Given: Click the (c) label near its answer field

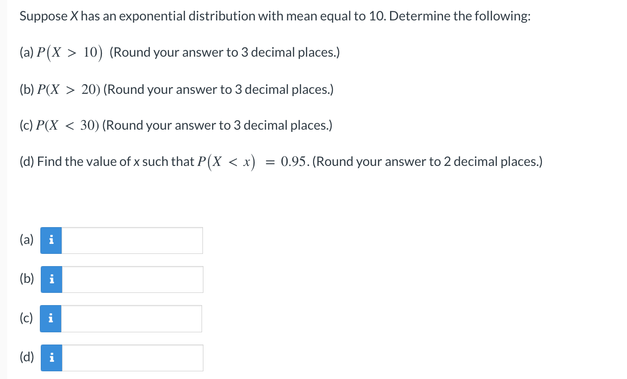Looking at the screenshot, I should 26,318.
